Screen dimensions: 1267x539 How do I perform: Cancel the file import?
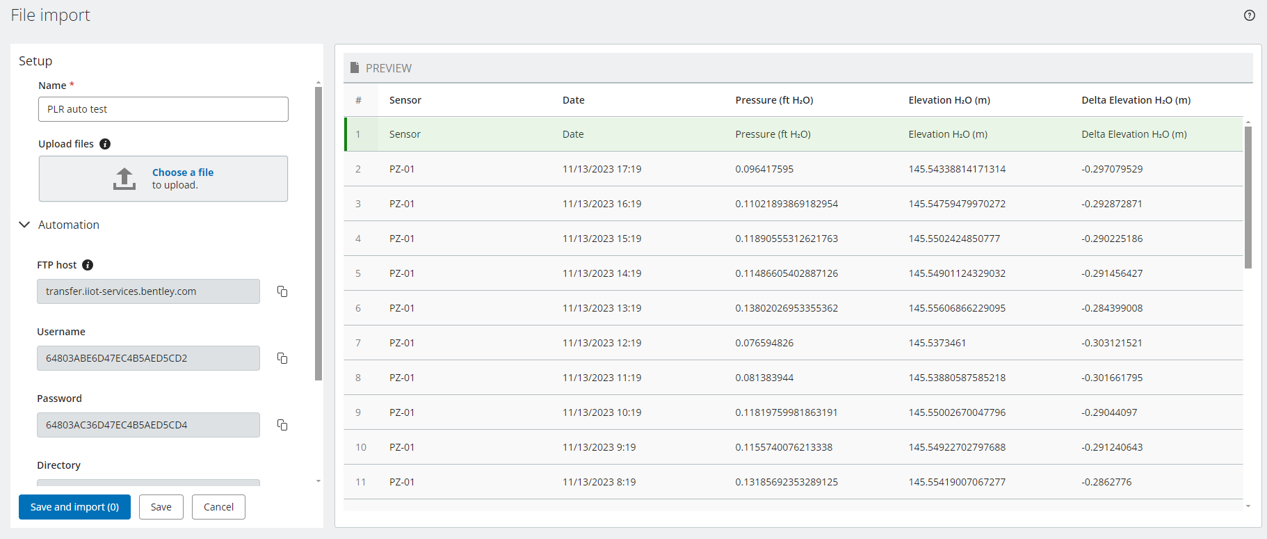[x=218, y=507]
